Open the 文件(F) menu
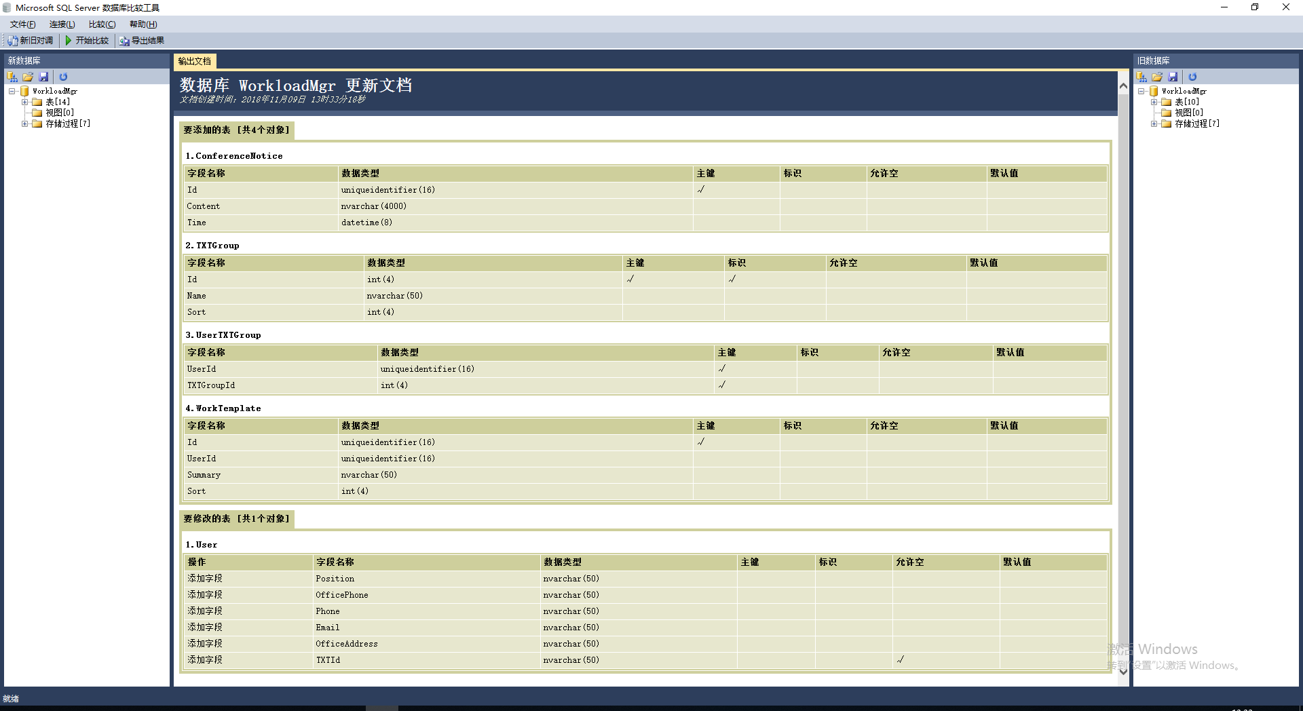 click(x=22, y=24)
